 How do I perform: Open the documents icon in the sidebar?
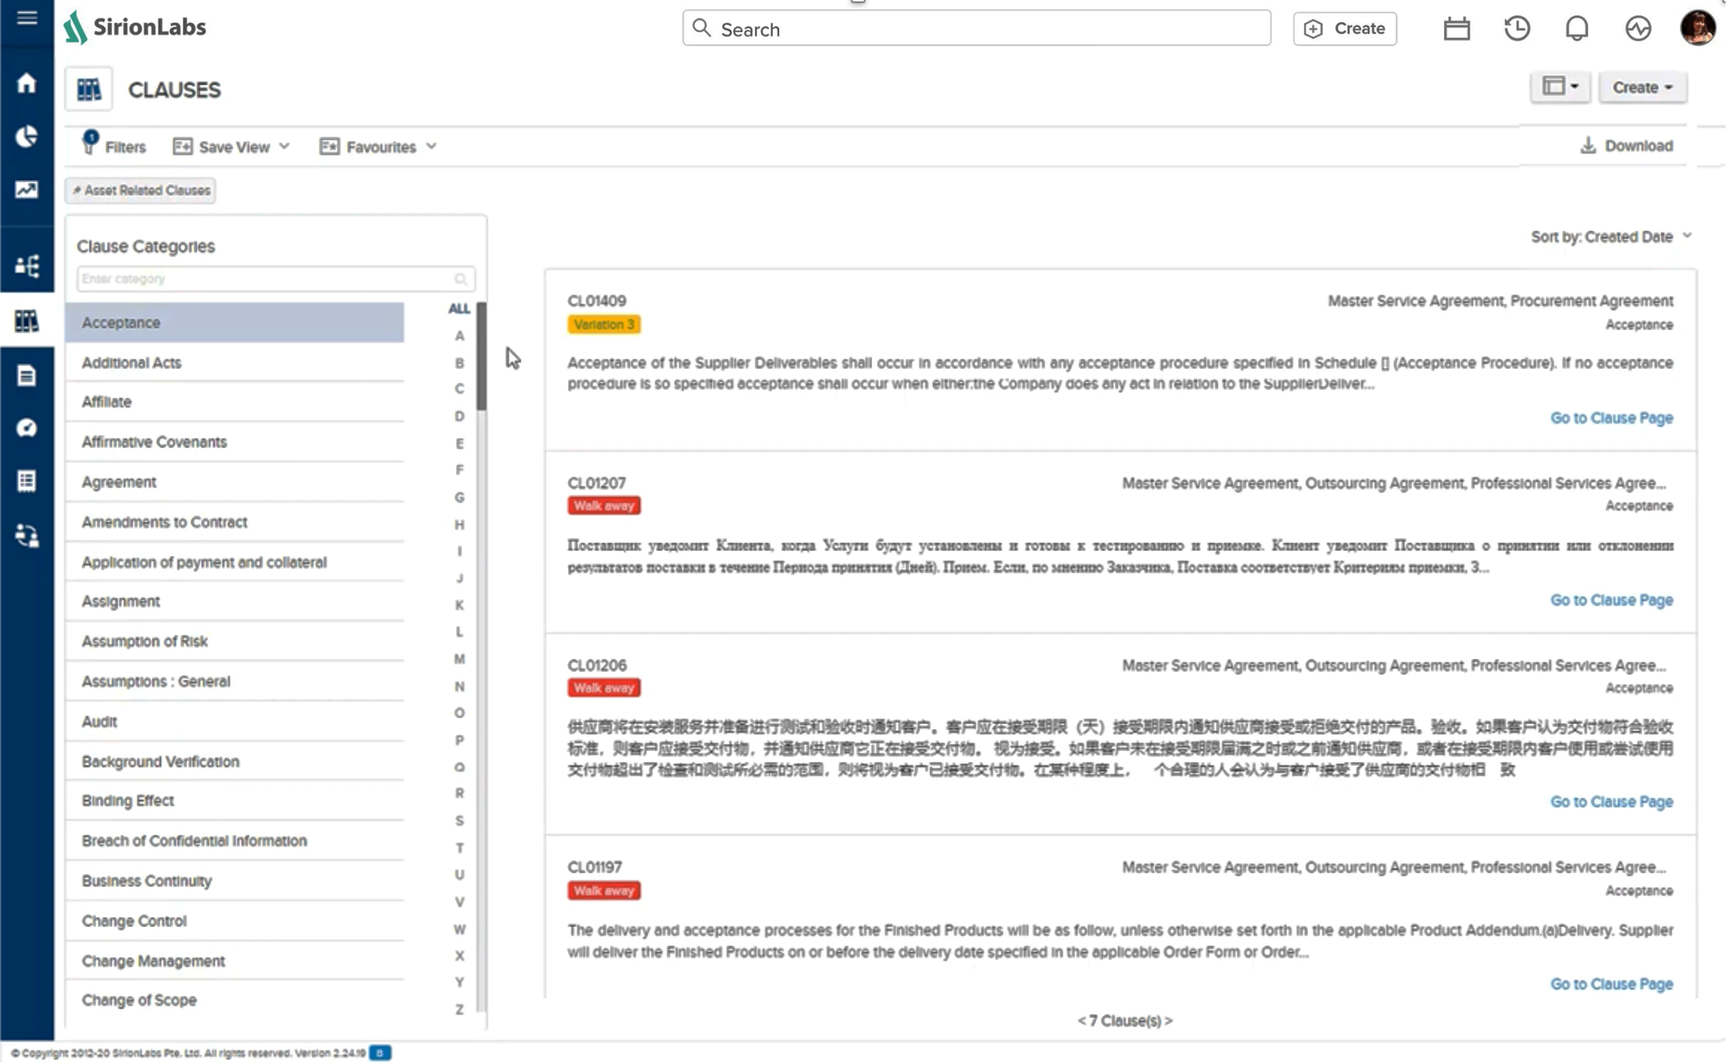coord(27,376)
